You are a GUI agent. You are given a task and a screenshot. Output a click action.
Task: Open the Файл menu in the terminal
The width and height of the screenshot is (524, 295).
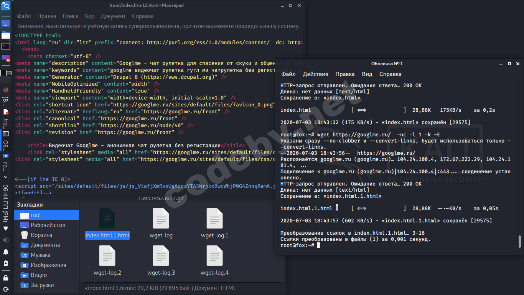288,74
